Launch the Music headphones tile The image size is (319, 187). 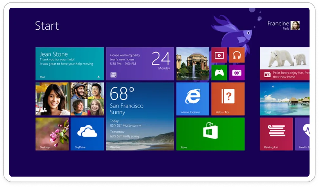(x=237, y=55)
